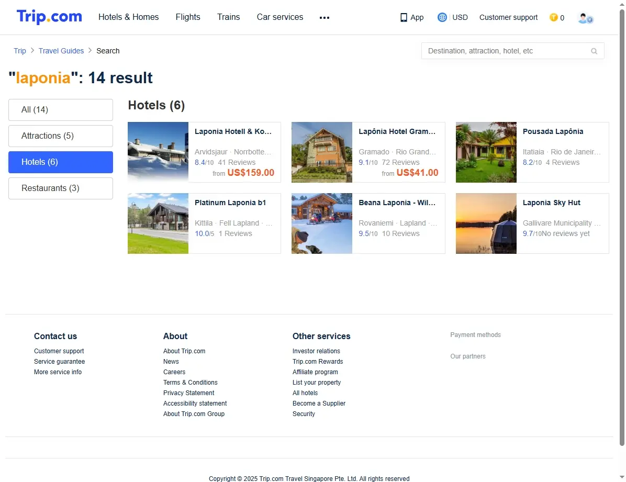
Task: Open Security footer link
Action: (304, 414)
